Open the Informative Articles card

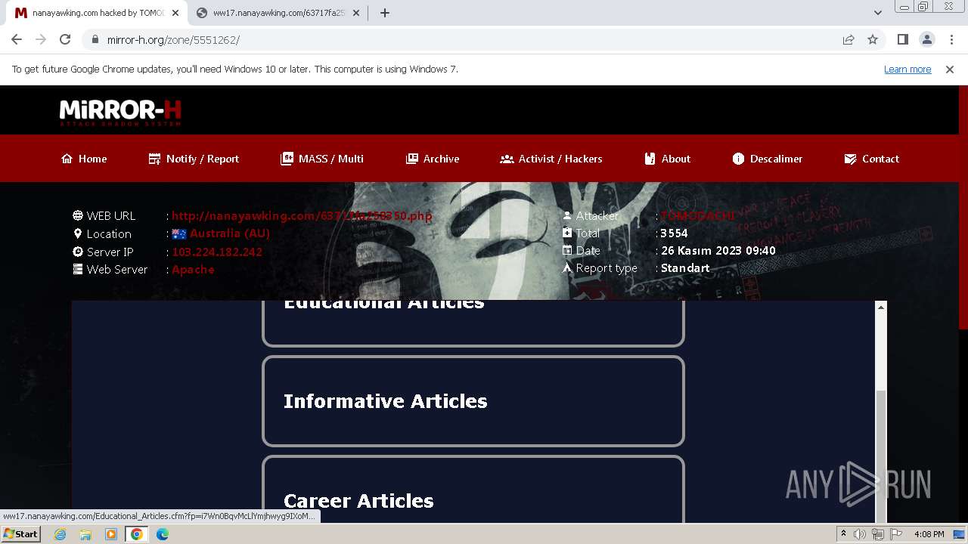473,401
